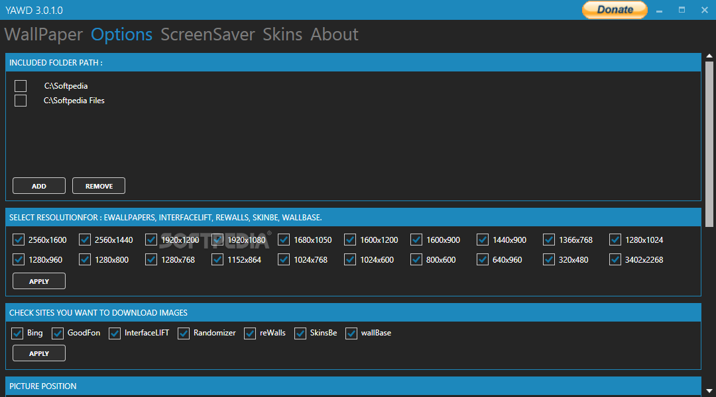Minimize the YAWD window
This screenshot has width=716, height=397.
click(x=659, y=10)
